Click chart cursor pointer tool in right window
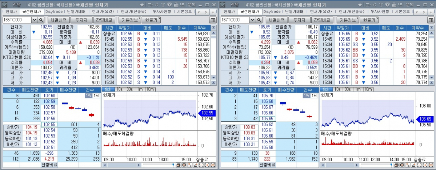The height and width of the screenshot is (170, 436). (x=408, y=165)
